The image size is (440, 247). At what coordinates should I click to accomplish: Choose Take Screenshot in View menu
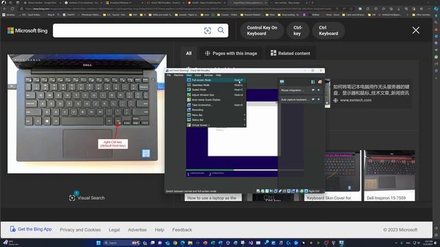pyautogui.click(x=216, y=105)
